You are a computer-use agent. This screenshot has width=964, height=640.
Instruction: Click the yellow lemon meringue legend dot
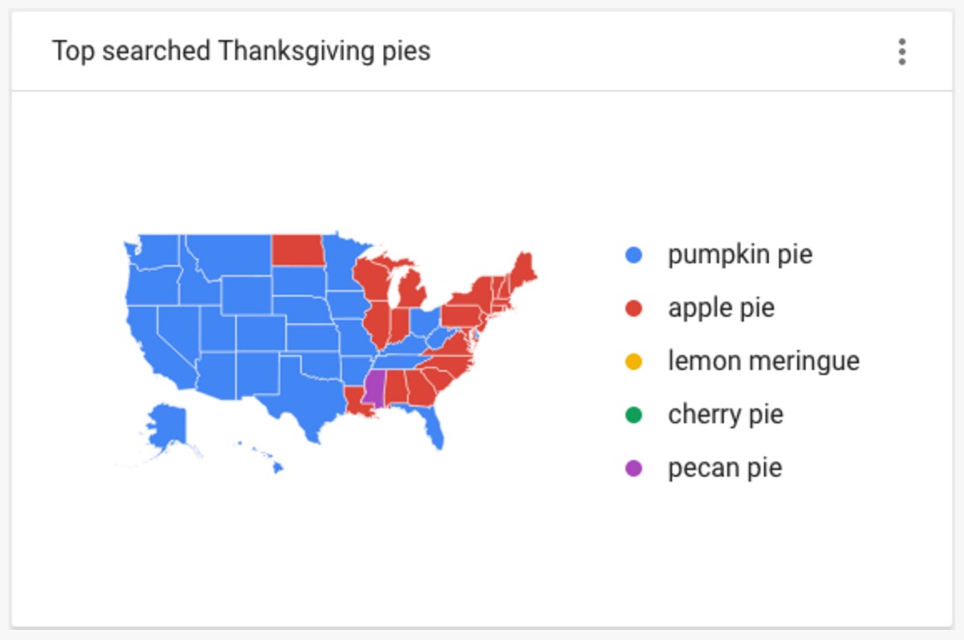(634, 362)
